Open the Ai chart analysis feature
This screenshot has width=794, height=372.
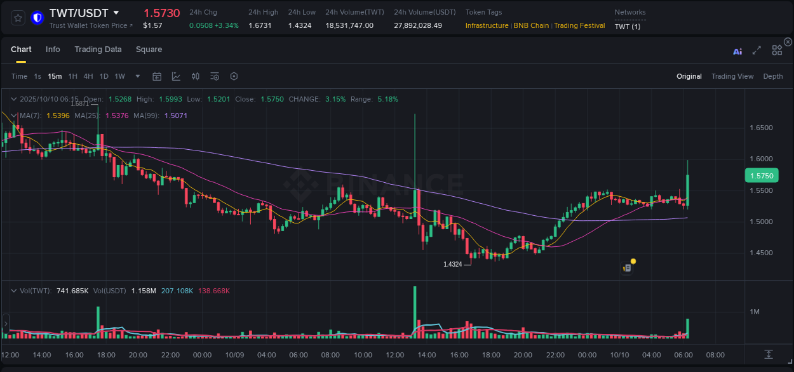point(737,51)
